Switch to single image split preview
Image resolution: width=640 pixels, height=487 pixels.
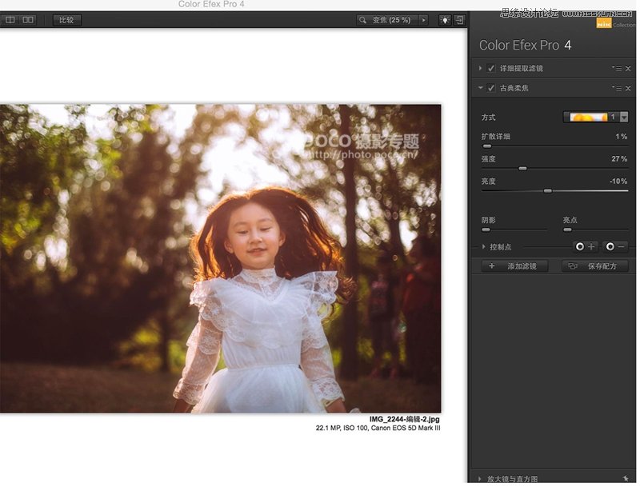click(10, 20)
